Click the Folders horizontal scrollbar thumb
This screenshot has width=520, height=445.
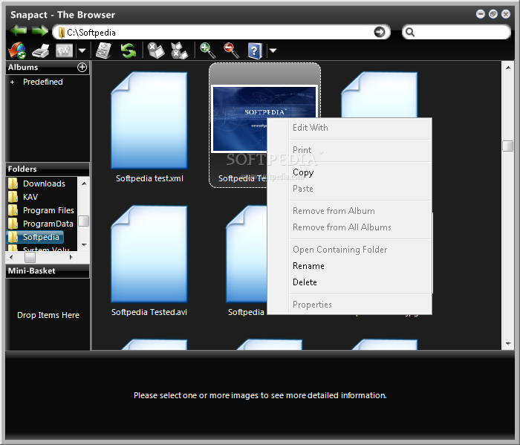tap(30, 257)
